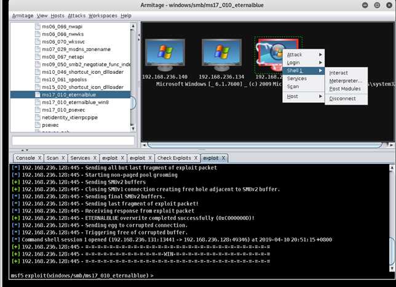The image size is (396, 287).
Task: Select ms06_066_nwwks module file icon
Action: coord(38,34)
